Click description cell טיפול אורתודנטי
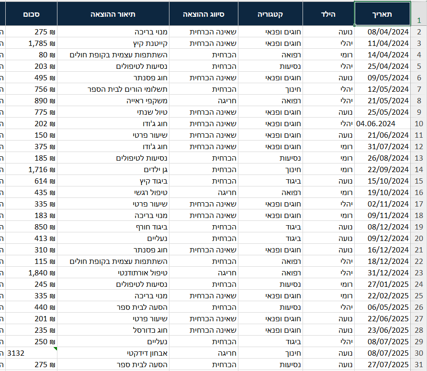 click(x=113, y=273)
